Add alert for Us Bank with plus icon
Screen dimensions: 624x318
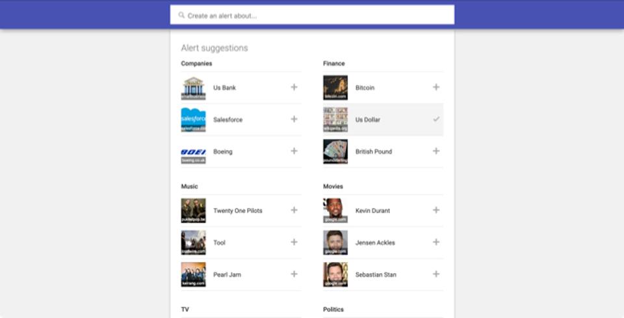tap(294, 87)
